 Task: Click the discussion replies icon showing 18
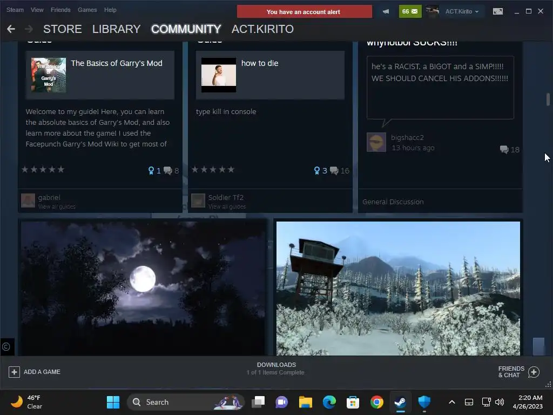[504, 149]
